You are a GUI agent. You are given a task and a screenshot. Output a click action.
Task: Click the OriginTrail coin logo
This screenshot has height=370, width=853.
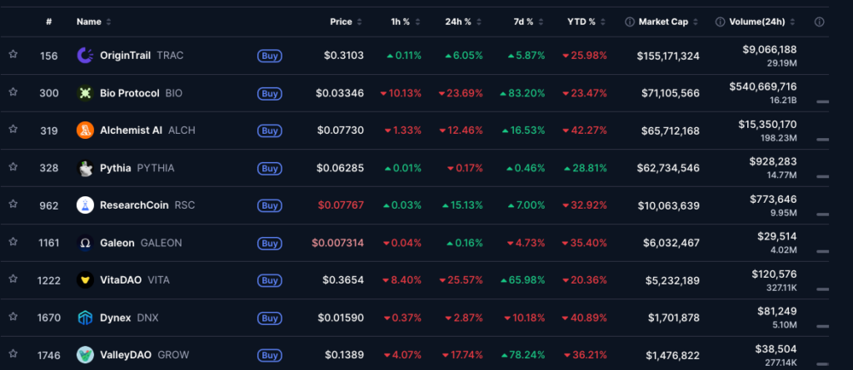point(85,56)
